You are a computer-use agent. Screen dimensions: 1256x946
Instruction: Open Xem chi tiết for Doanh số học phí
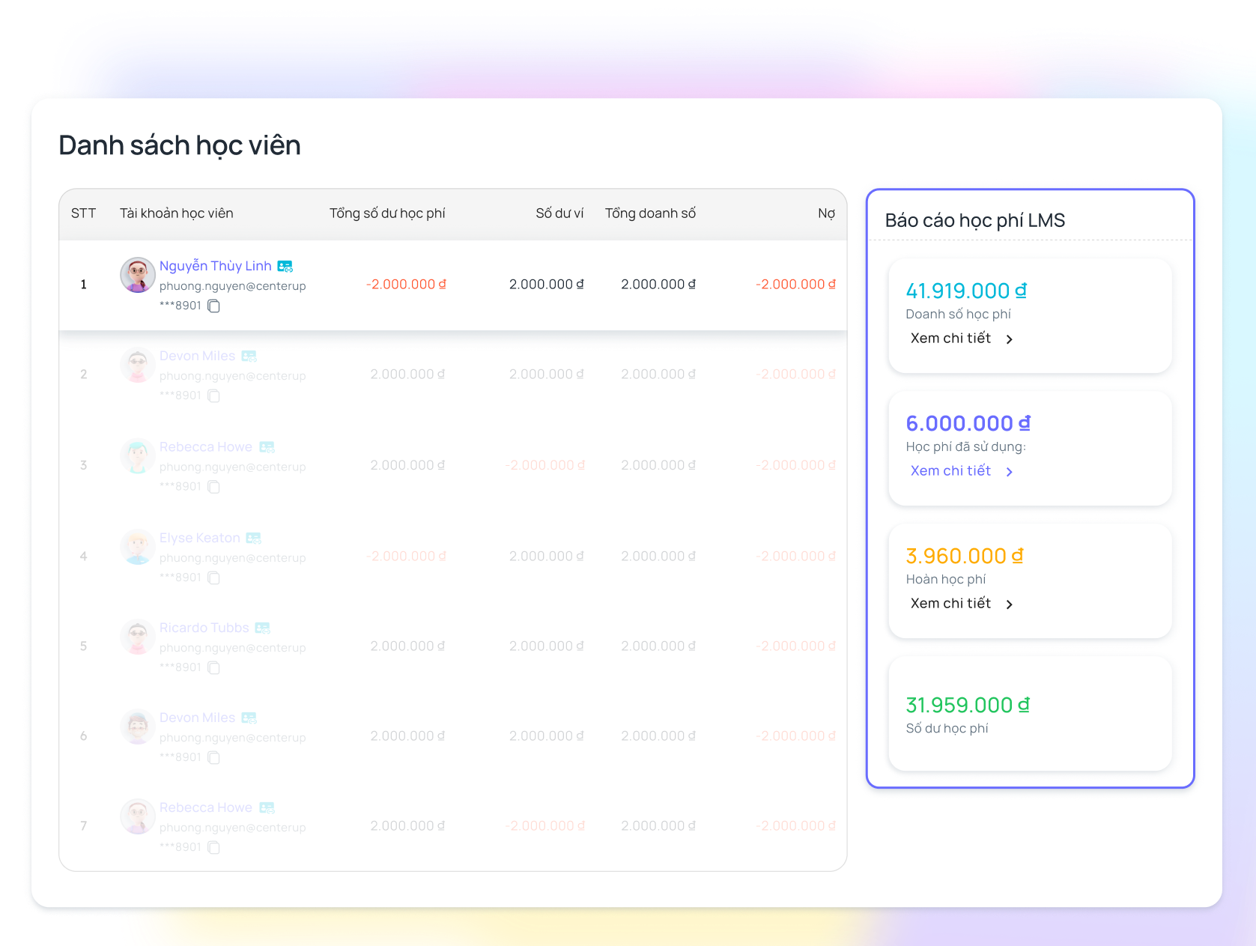[x=950, y=339]
